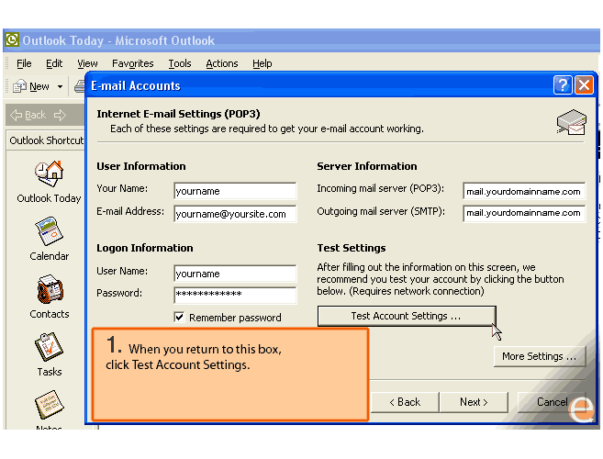Screen dimensions: 603x459
Task: Open the Contacts shortcut icon
Action: click(x=50, y=289)
